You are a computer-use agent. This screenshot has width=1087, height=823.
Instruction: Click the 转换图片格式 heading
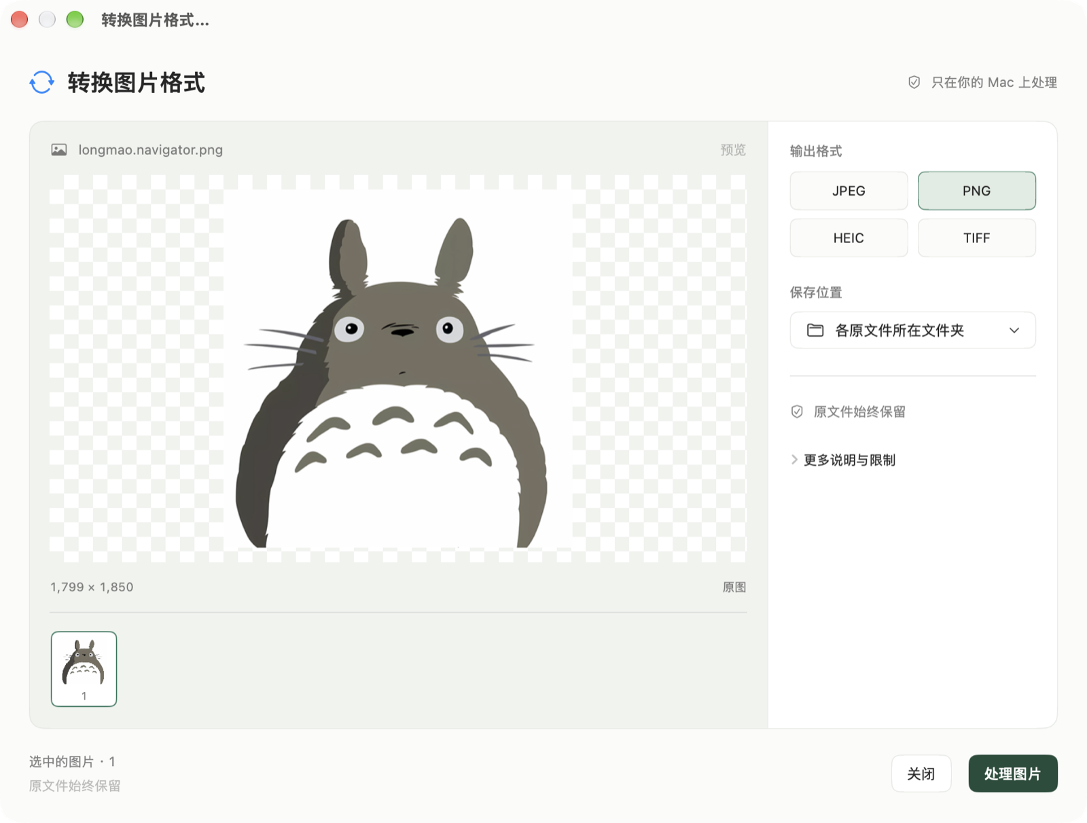[136, 82]
